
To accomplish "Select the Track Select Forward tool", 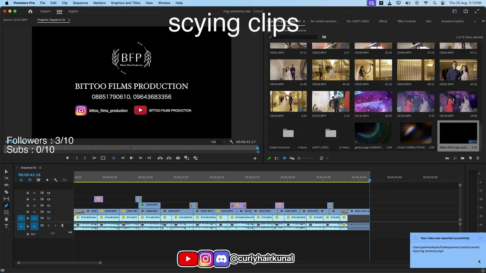I will (6, 178).
